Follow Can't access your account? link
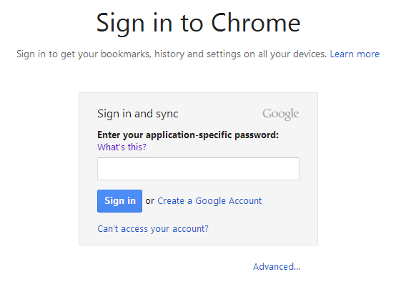Viewport: 396px width, 302px height. tap(153, 229)
